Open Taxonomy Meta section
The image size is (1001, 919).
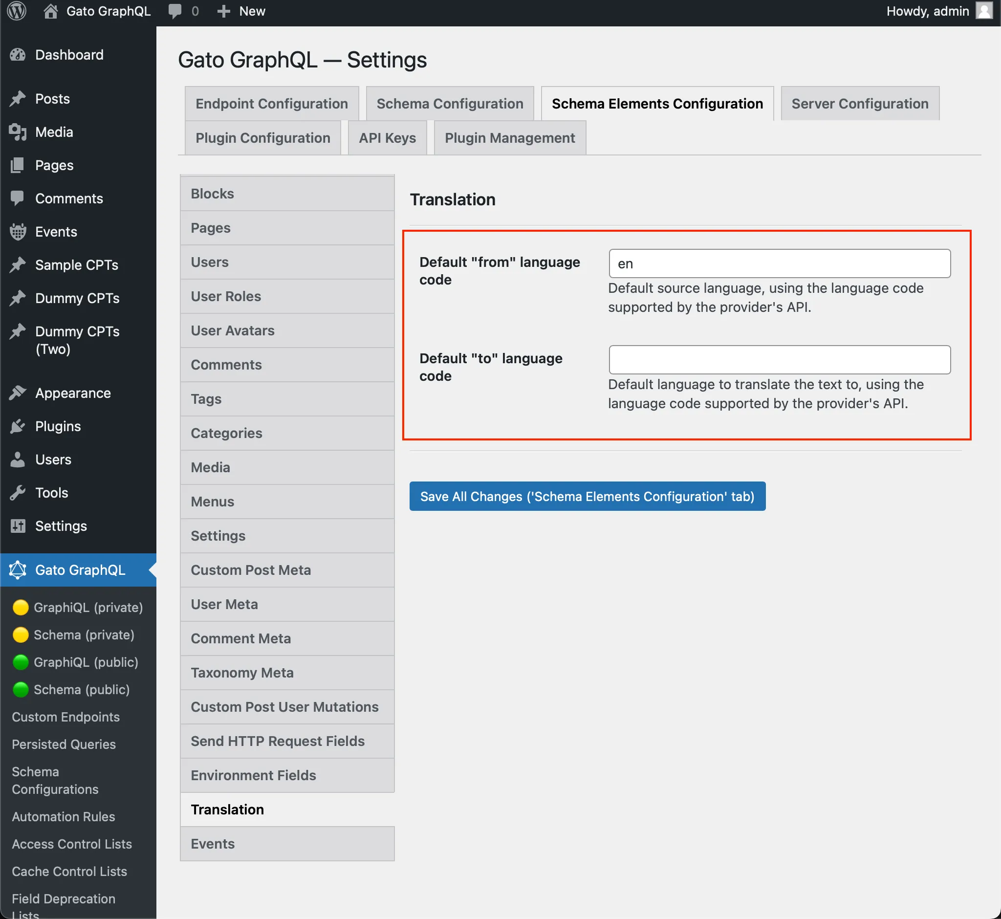(x=287, y=673)
